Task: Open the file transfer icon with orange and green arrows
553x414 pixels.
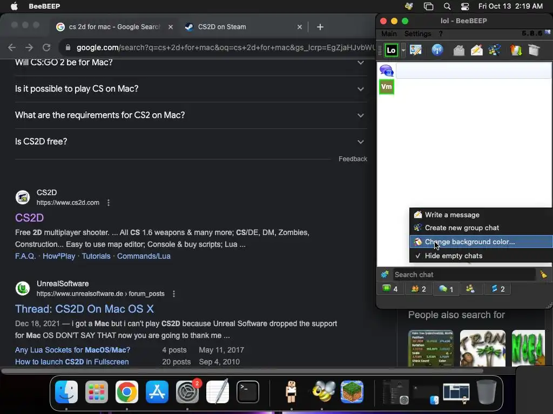Action: [516, 50]
